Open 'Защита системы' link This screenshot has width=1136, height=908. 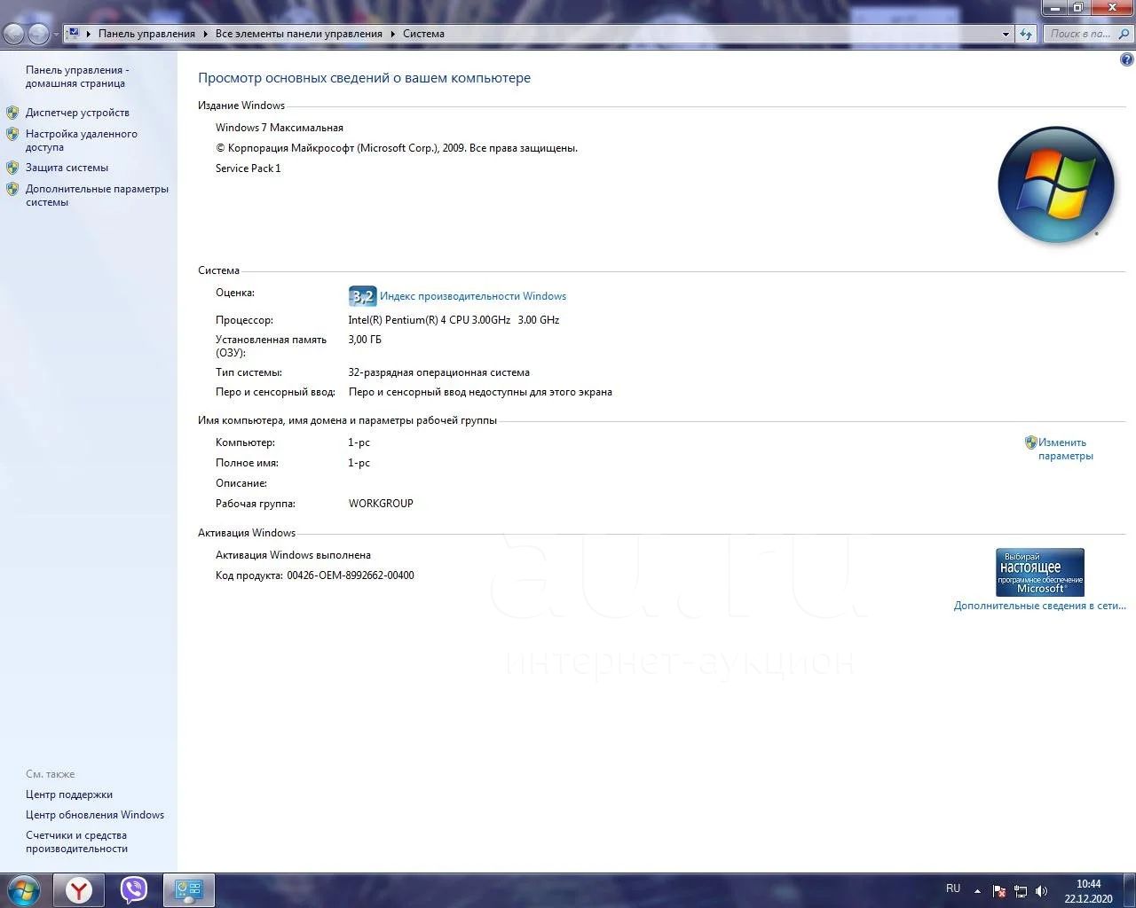pos(67,168)
